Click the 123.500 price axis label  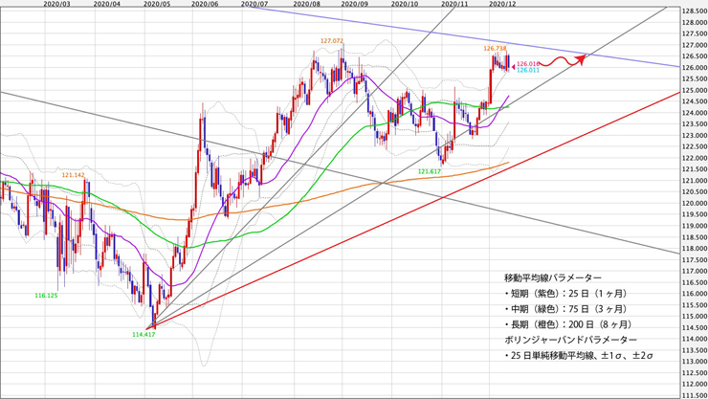696,124
